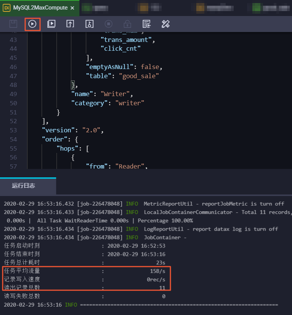Click line number 47 in gutter

pos(13,76)
